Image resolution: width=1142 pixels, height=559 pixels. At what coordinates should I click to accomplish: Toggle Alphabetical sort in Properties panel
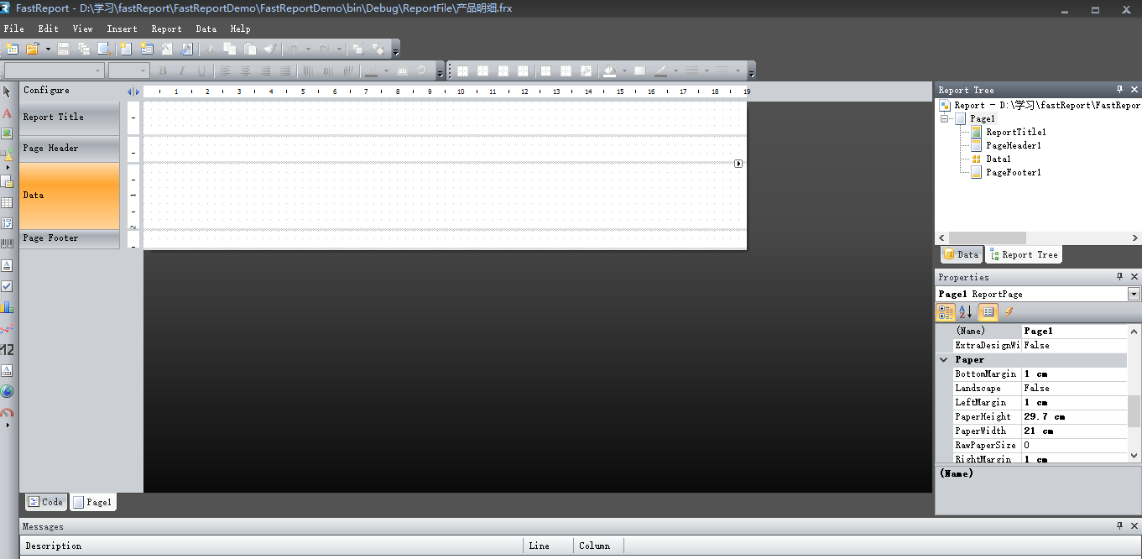(x=966, y=312)
